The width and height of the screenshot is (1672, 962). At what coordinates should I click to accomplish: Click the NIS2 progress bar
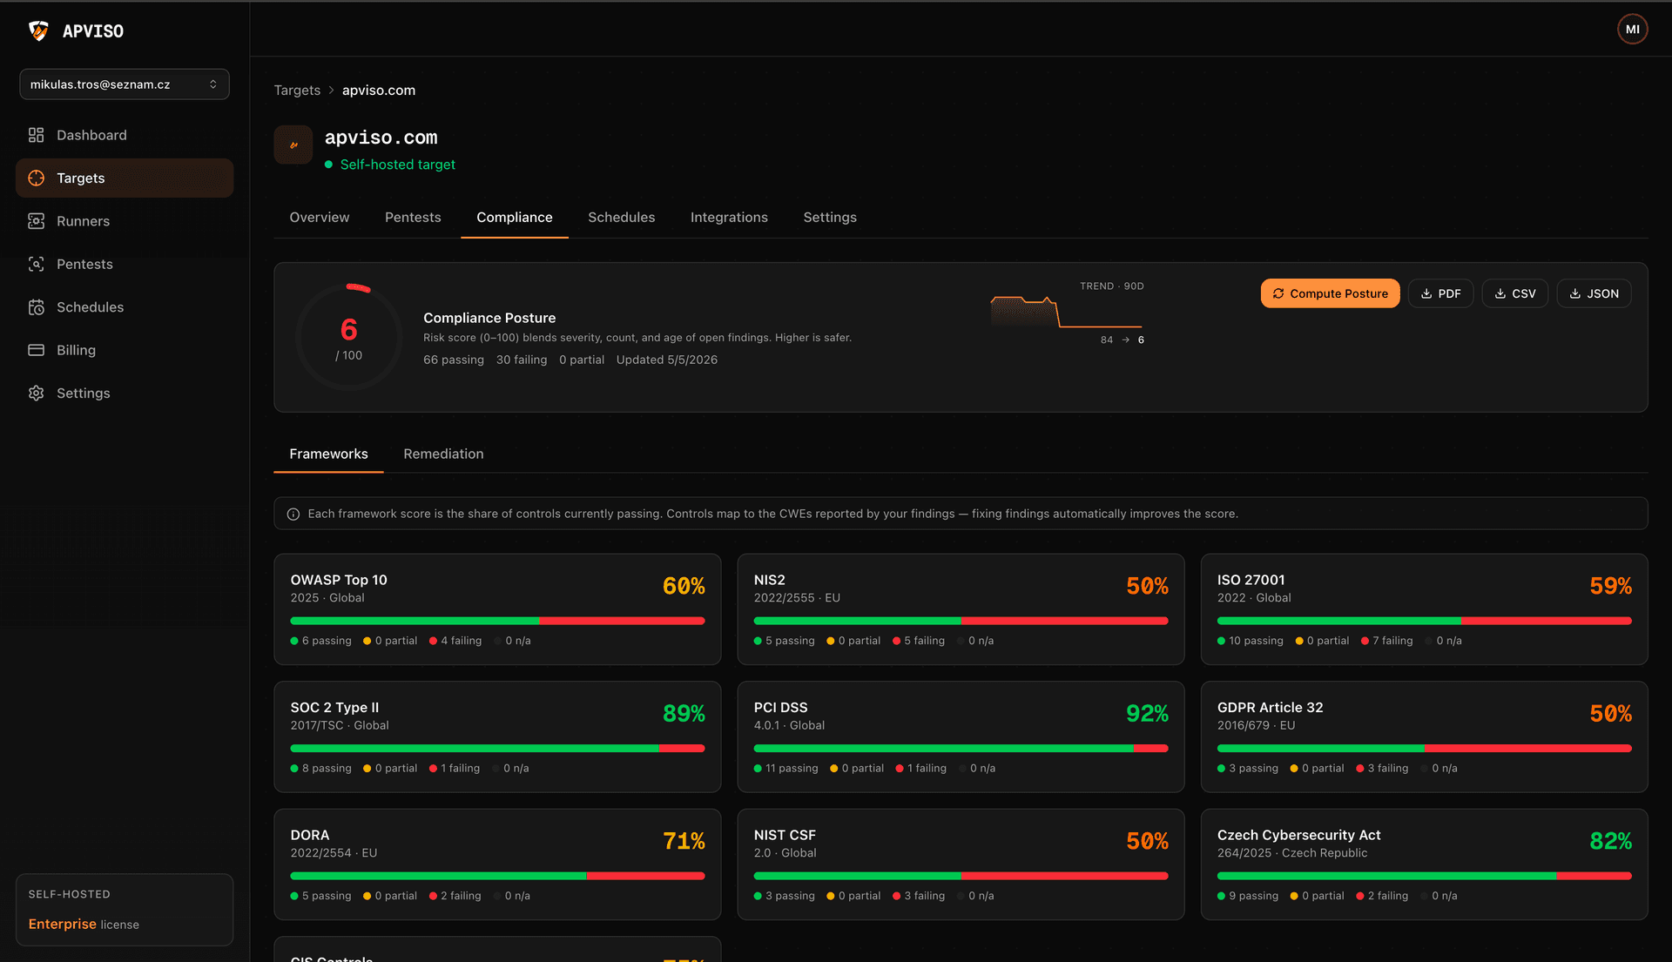[x=961, y=621]
